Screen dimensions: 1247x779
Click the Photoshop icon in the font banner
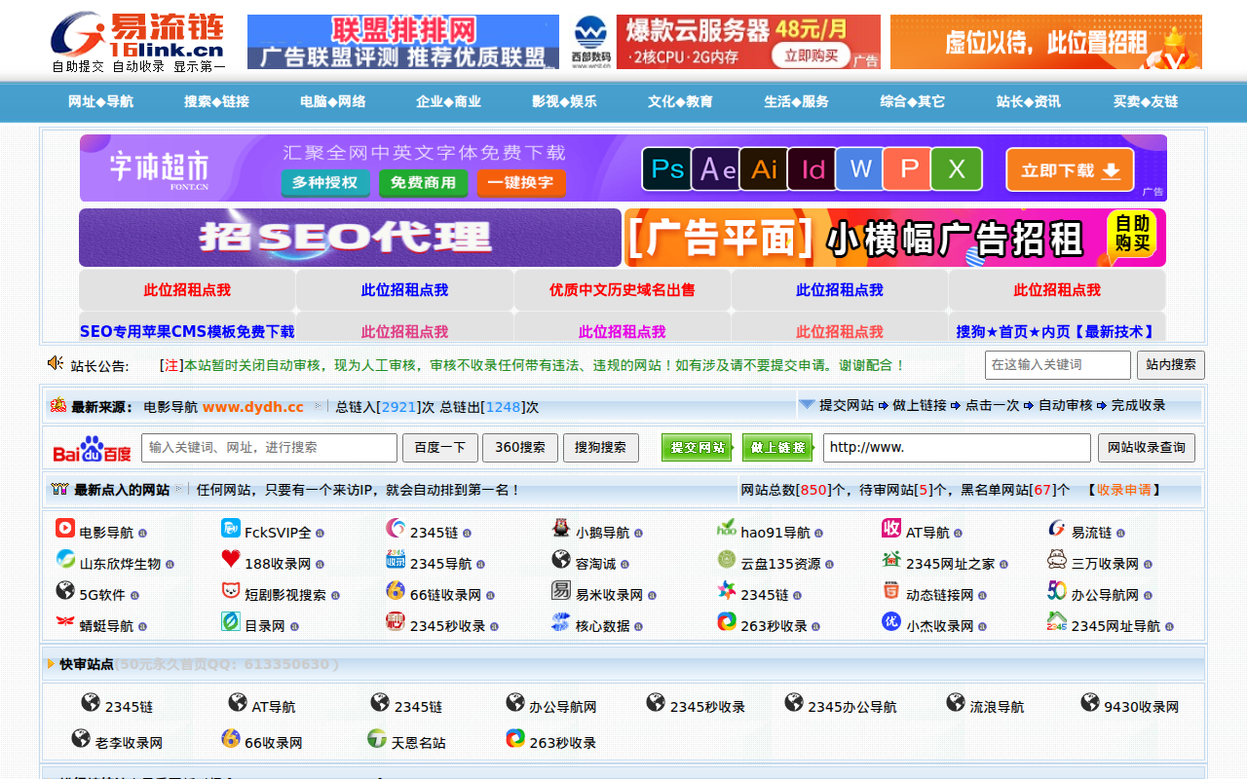pyautogui.click(x=666, y=168)
